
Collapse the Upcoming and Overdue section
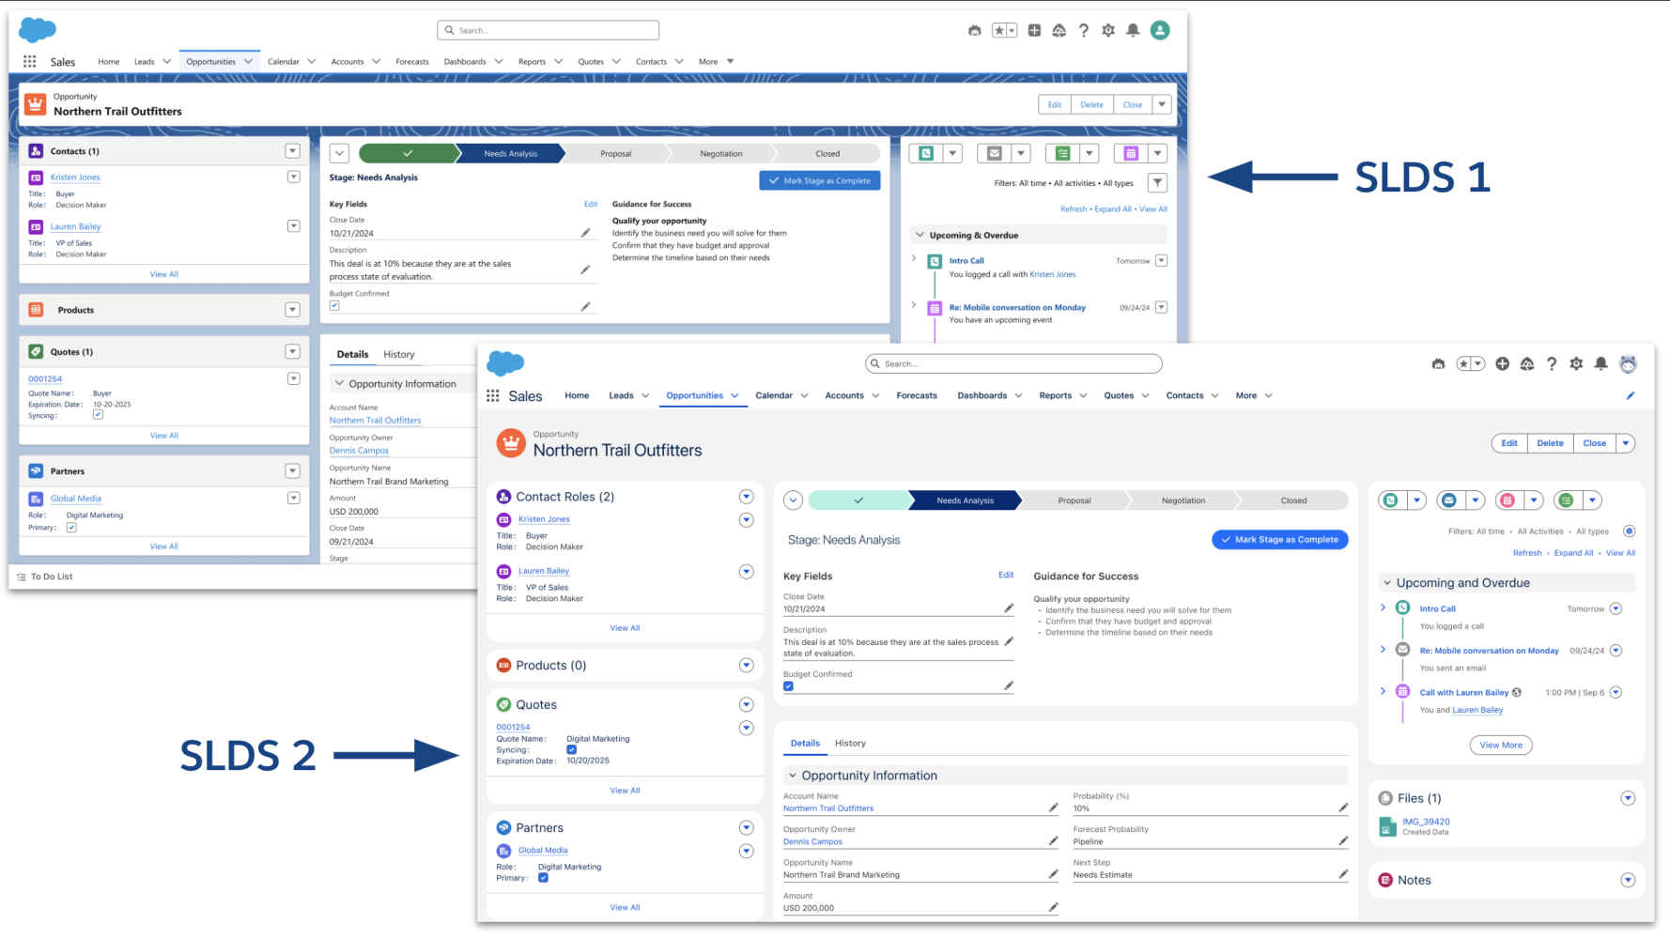[1388, 582]
